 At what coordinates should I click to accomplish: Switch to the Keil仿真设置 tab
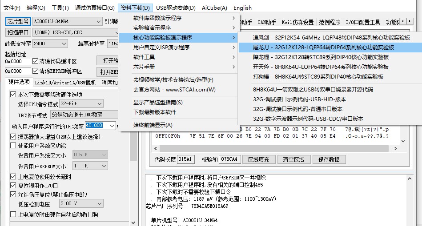coord(297,22)
